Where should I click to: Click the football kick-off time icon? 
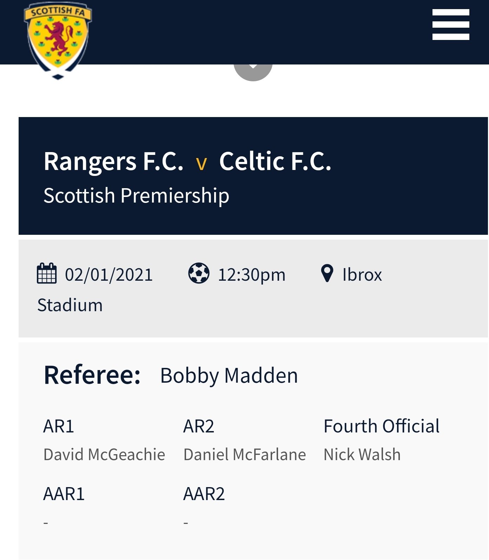tap(199, 273)
